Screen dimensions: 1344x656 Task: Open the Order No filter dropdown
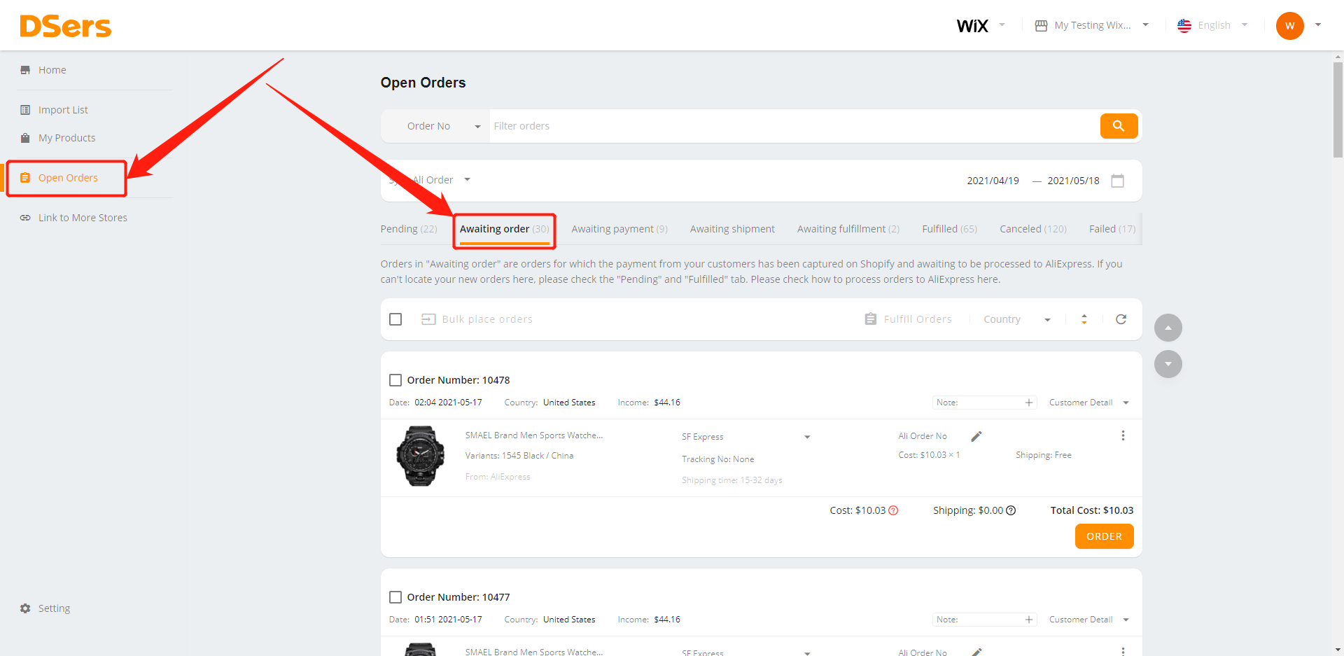coord(435,126)
